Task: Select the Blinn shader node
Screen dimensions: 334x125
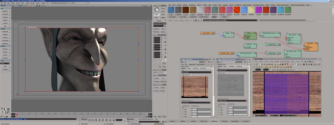Action: [250, 36]
